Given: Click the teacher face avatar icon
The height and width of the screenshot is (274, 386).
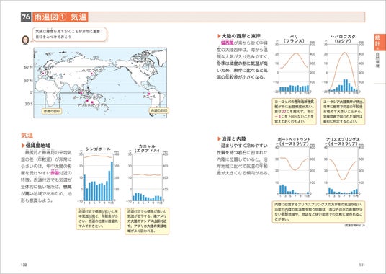Looking at the screenshot, I should click(25, 40).
